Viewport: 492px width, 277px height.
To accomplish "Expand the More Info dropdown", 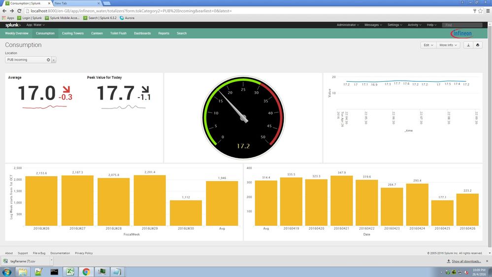I will pyautogui.click(x=448, y=45).
